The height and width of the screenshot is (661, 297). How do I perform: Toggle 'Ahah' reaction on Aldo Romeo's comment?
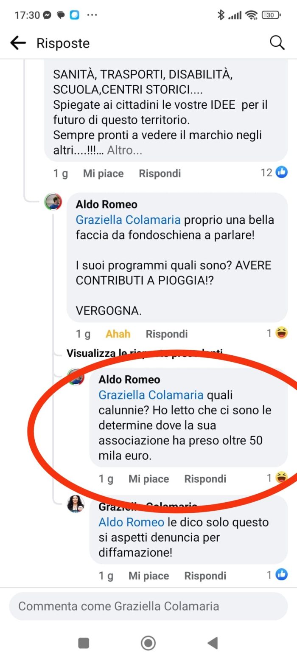[118, 334]
